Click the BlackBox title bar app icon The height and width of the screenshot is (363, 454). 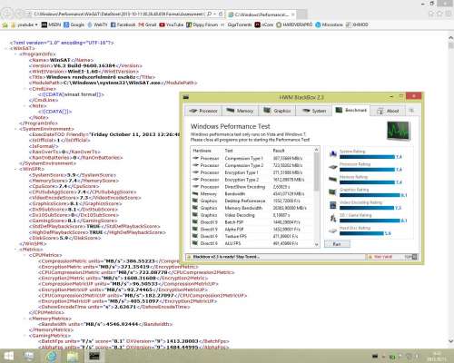[x=186, y=97]
